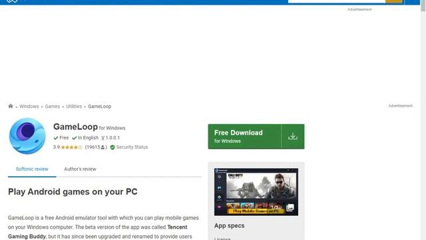Click the yellow search button
The height and width of the screenshot is (240, 426).
(394, 1)
